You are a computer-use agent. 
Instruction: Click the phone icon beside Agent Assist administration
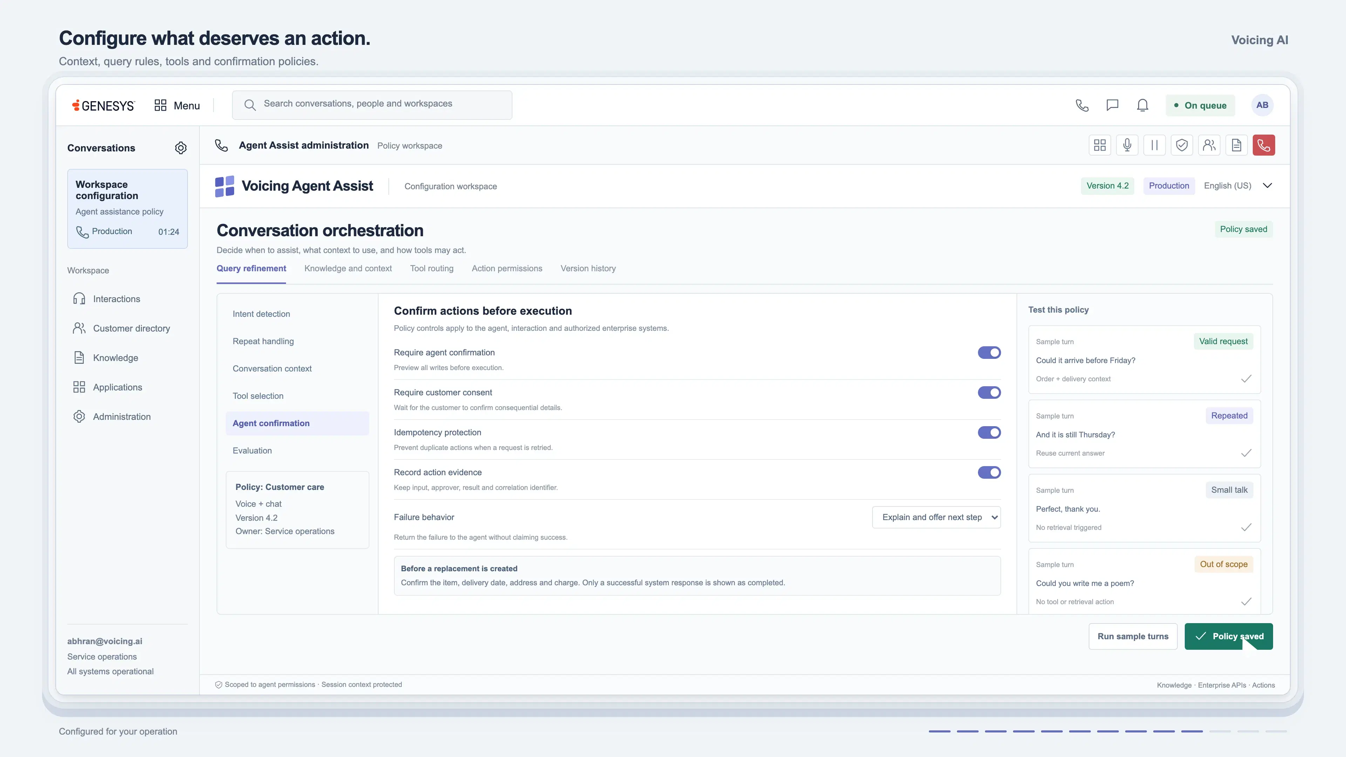(x=222, y=145)
